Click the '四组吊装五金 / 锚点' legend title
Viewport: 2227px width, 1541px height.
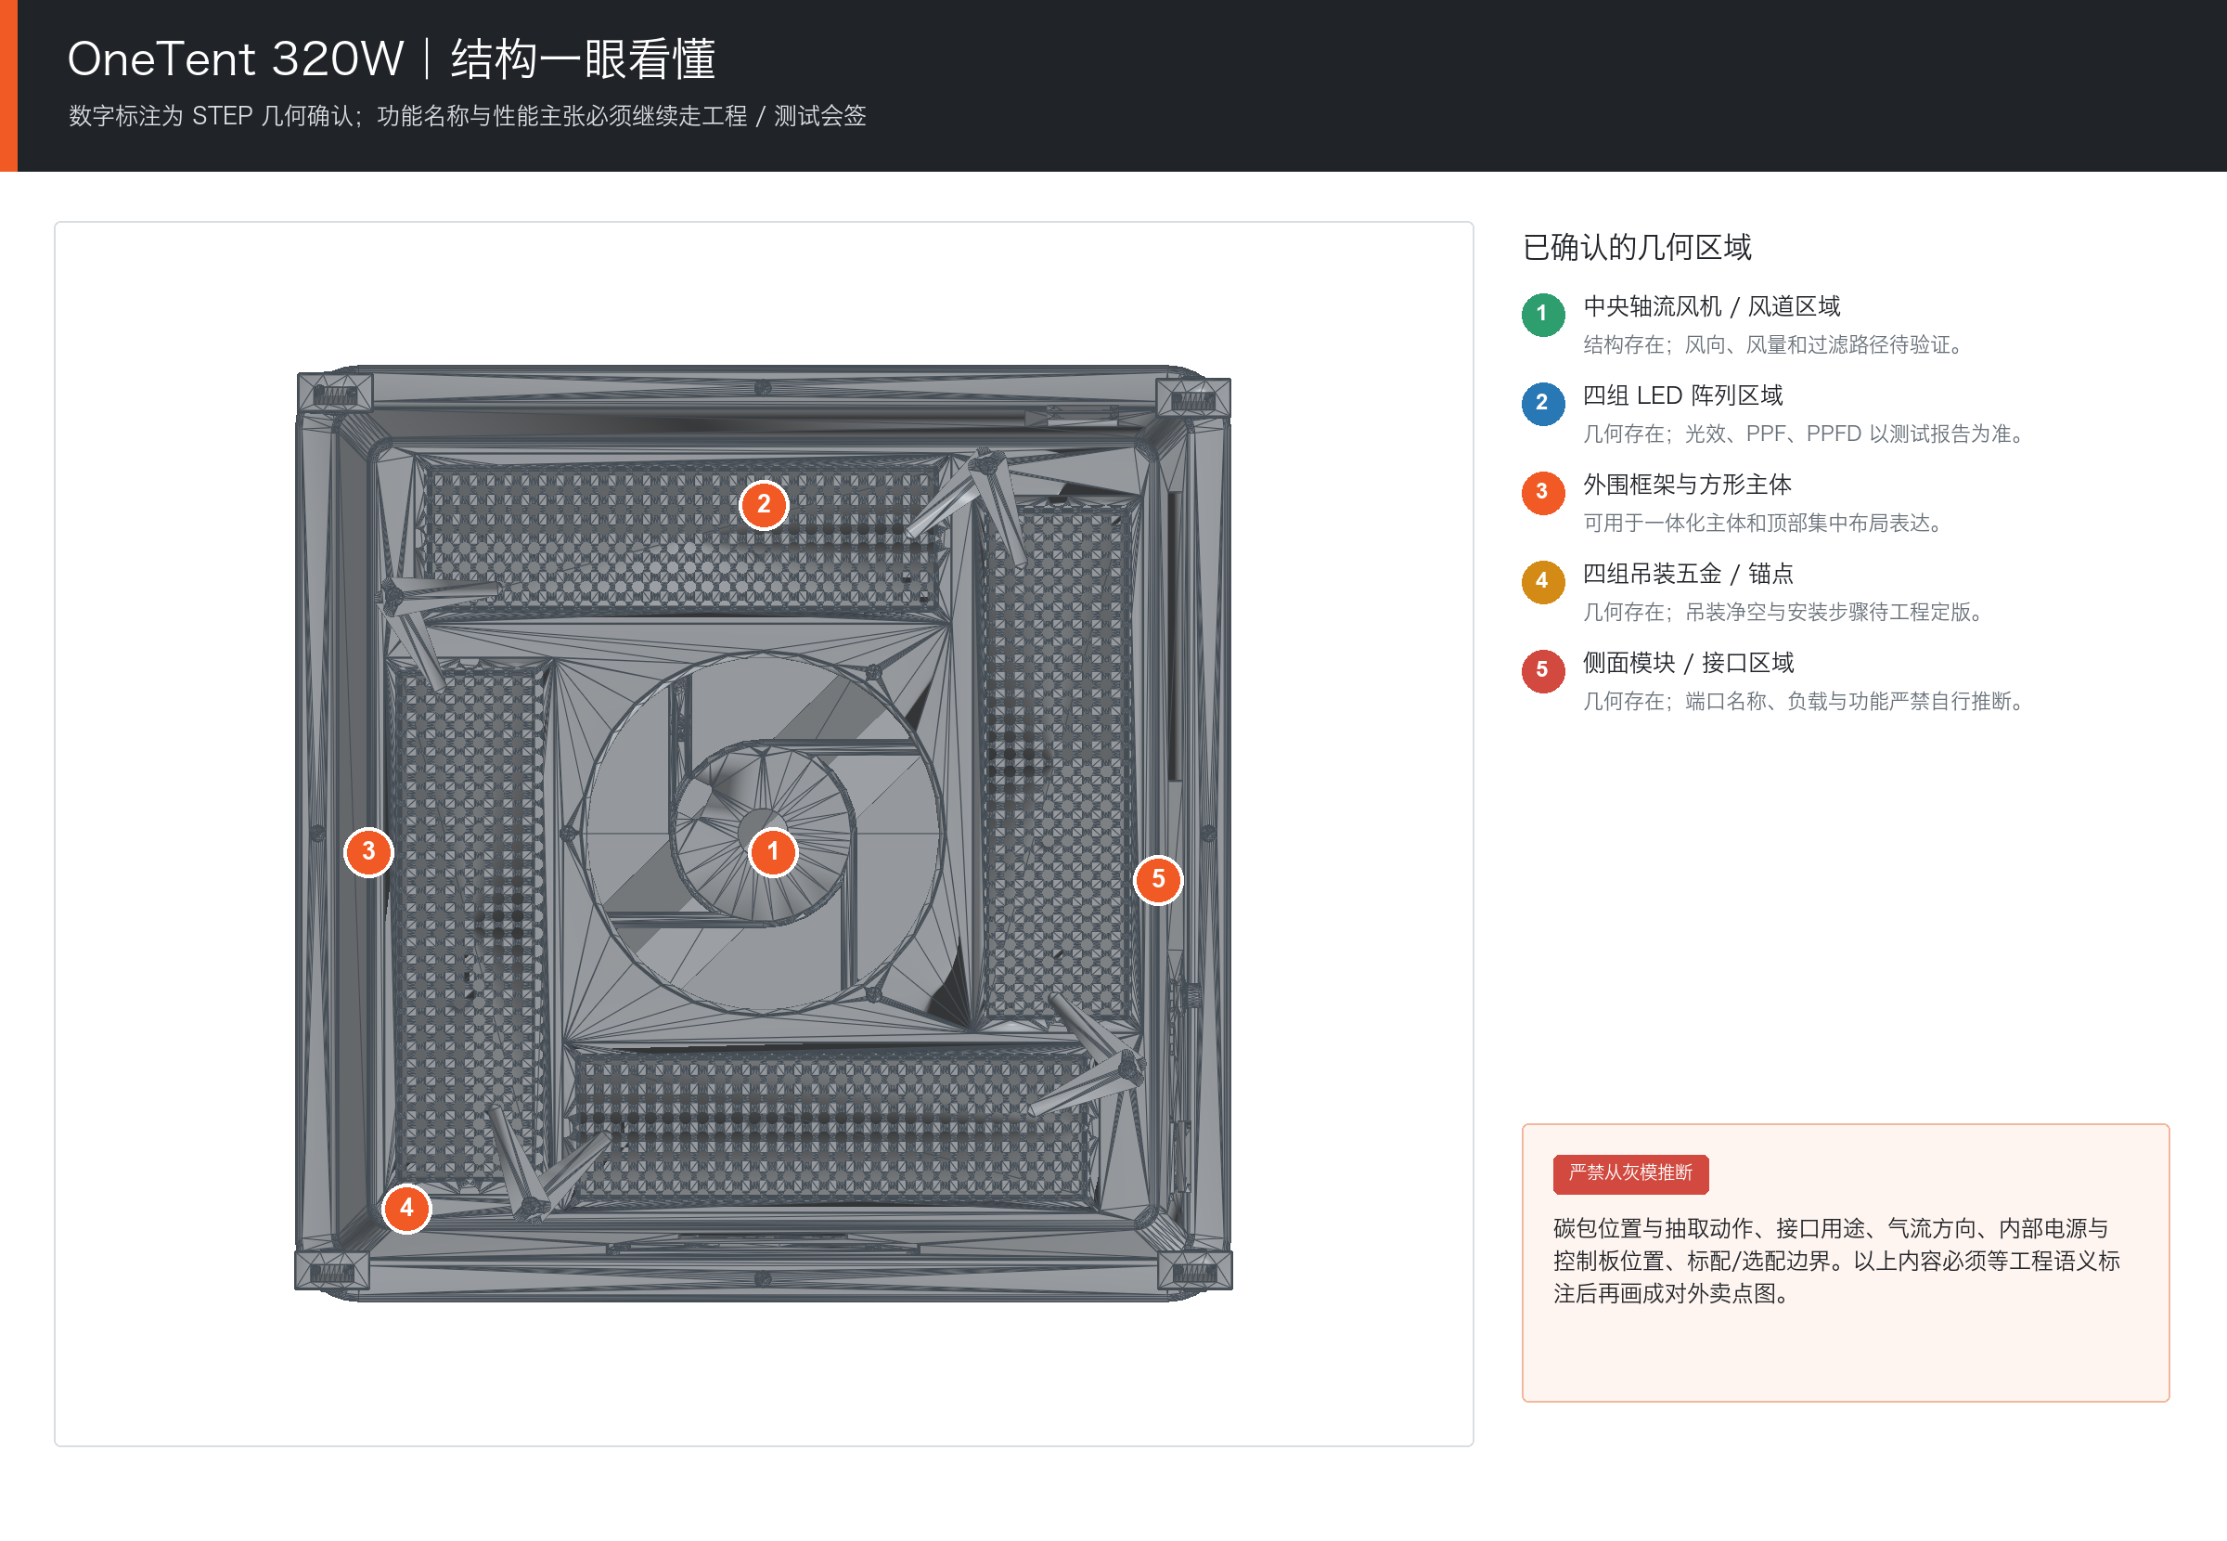click(x=1689, y=574)
